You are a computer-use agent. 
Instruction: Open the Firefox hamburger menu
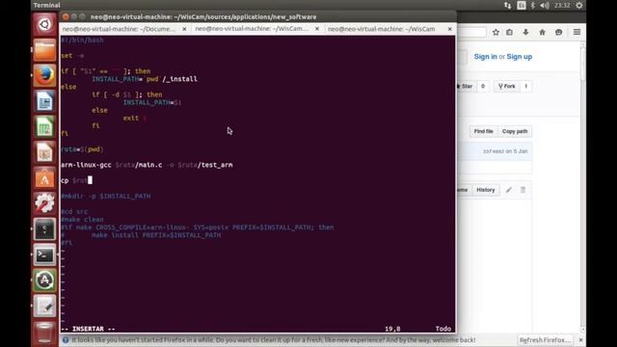click(x=577, y=32)
